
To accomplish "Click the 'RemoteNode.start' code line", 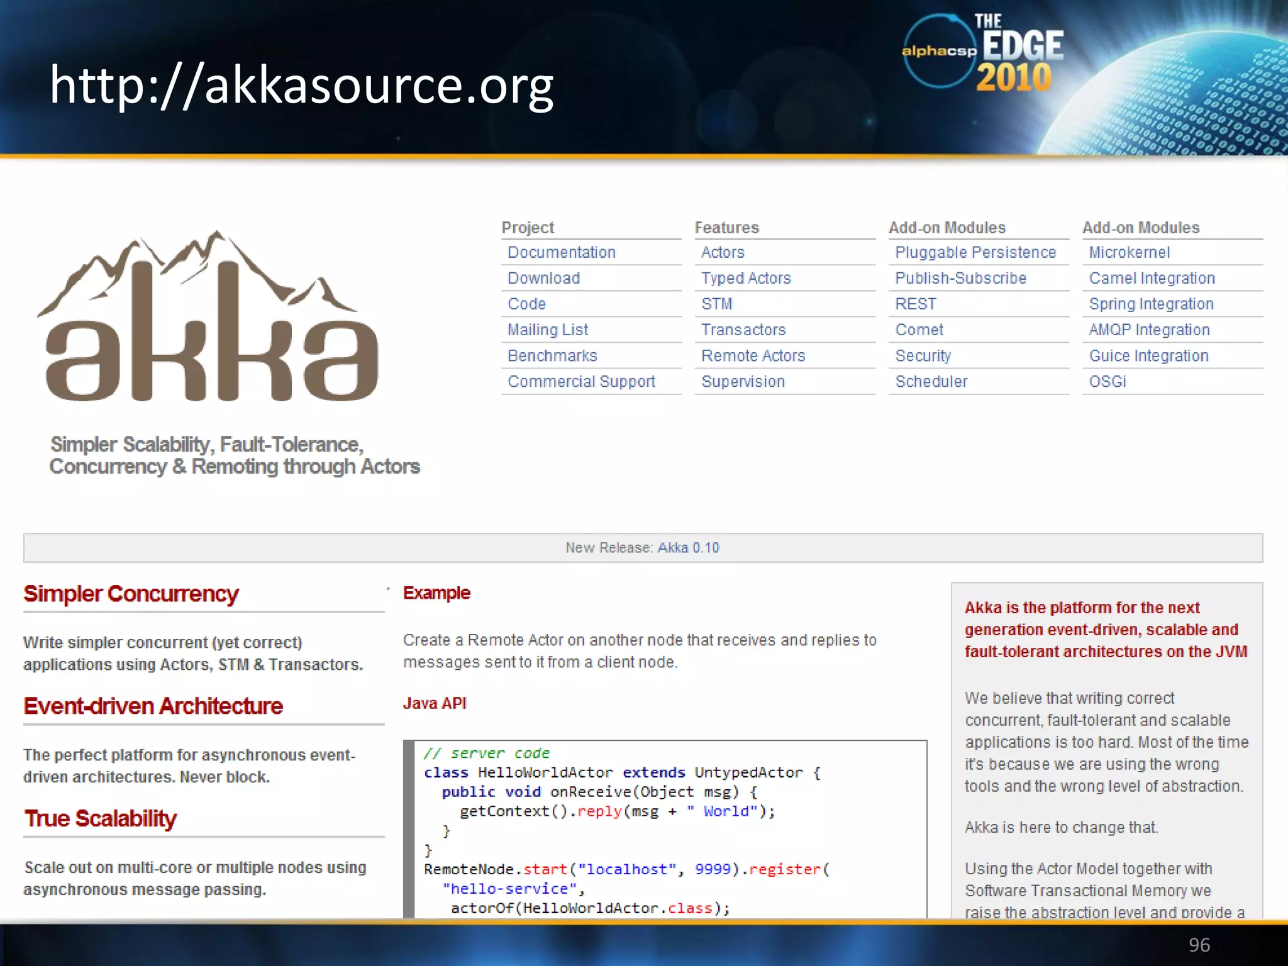I will tap(627, 869).
